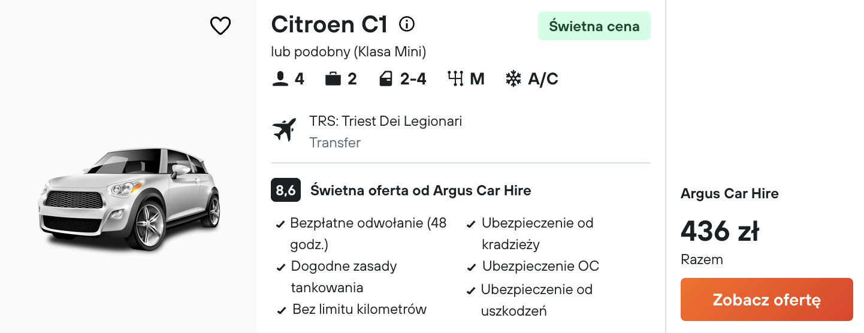Viewport: 864px width, 333px height.
Task: Click the passenger seats icon
Action: (280, 79)
